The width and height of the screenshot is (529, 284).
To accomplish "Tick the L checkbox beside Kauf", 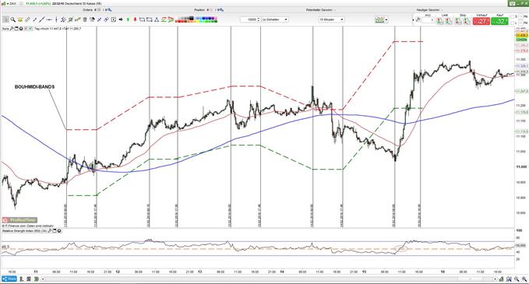I will 513,23.
